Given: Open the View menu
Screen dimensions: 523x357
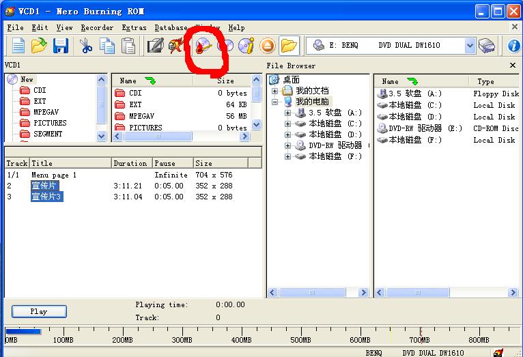Looking at the screenshot, I should pos(64,28).
